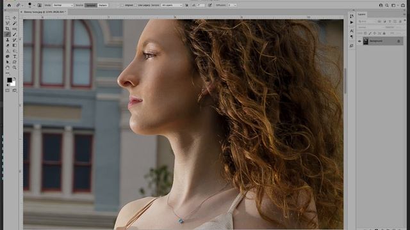
Task: Select the Brush tool
Action: (14, 34)
